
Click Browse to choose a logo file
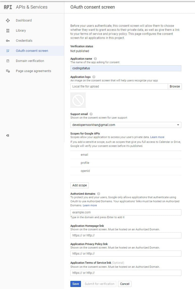point(175,86)
